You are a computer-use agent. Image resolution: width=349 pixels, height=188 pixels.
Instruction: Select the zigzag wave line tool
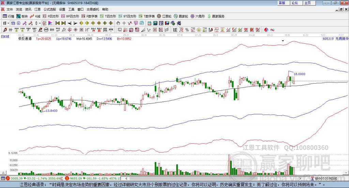[x=149, y=30]
